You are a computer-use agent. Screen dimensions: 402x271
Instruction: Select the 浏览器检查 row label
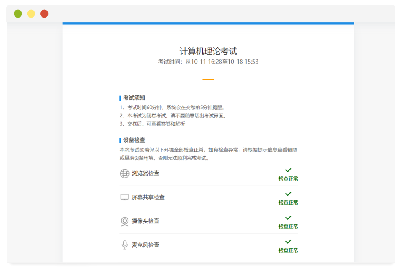point(146,173)
